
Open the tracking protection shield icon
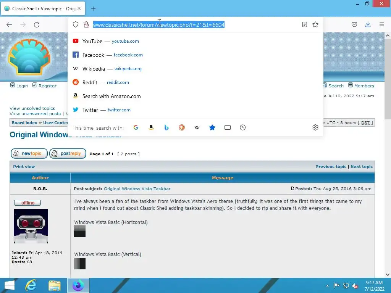[x=76, y=24]
